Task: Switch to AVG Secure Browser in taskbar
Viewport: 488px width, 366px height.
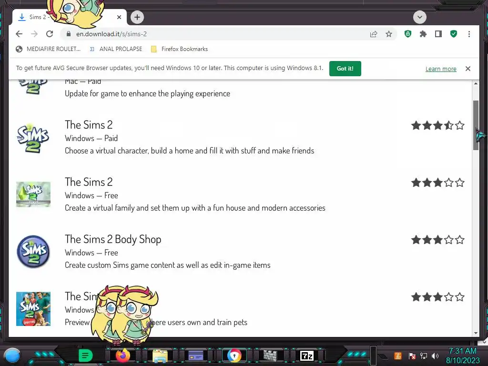Action: pyautogui.click(x=234, y=356)
